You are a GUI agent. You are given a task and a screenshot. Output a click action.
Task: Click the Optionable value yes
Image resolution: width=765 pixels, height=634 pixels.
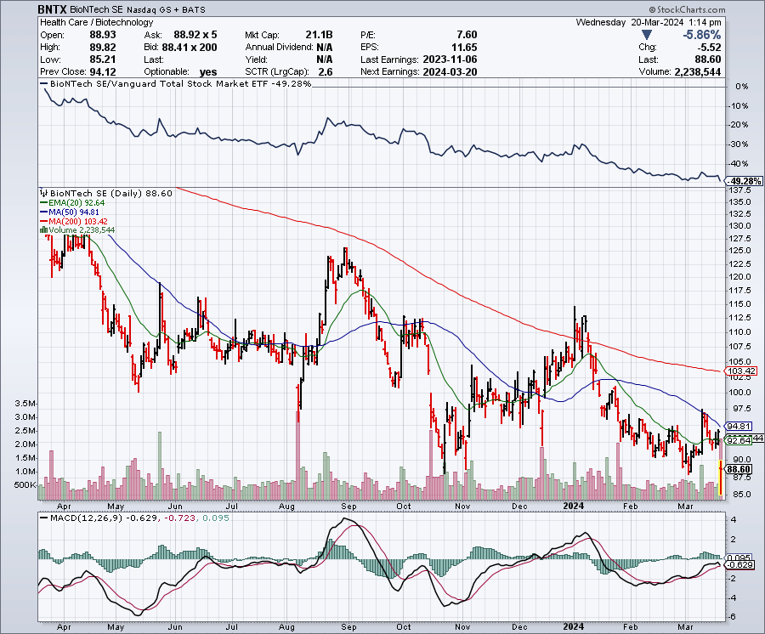click(208, 72)
